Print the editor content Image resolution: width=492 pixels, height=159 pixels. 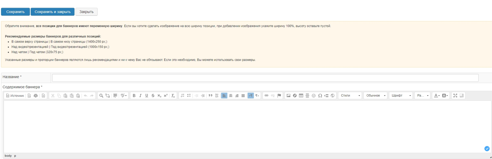(35, 96)
